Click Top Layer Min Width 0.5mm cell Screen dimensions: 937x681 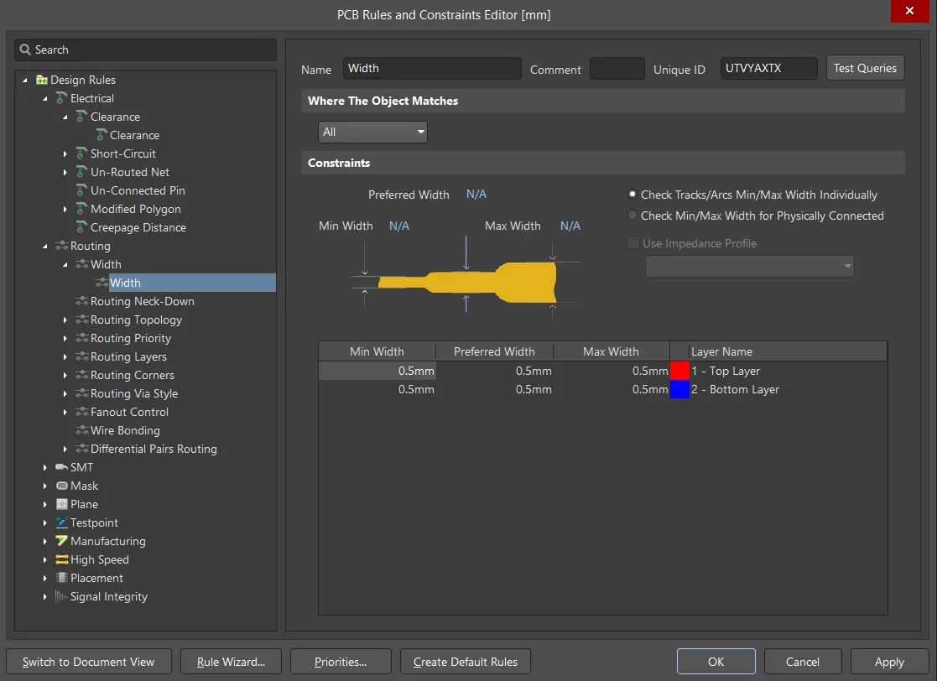[x=377, y=371]
